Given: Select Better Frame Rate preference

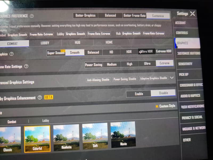Looking at the screenshot, I should point(134,16).
